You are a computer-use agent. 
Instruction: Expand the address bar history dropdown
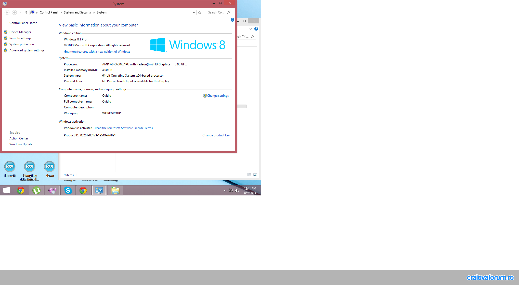194,12
